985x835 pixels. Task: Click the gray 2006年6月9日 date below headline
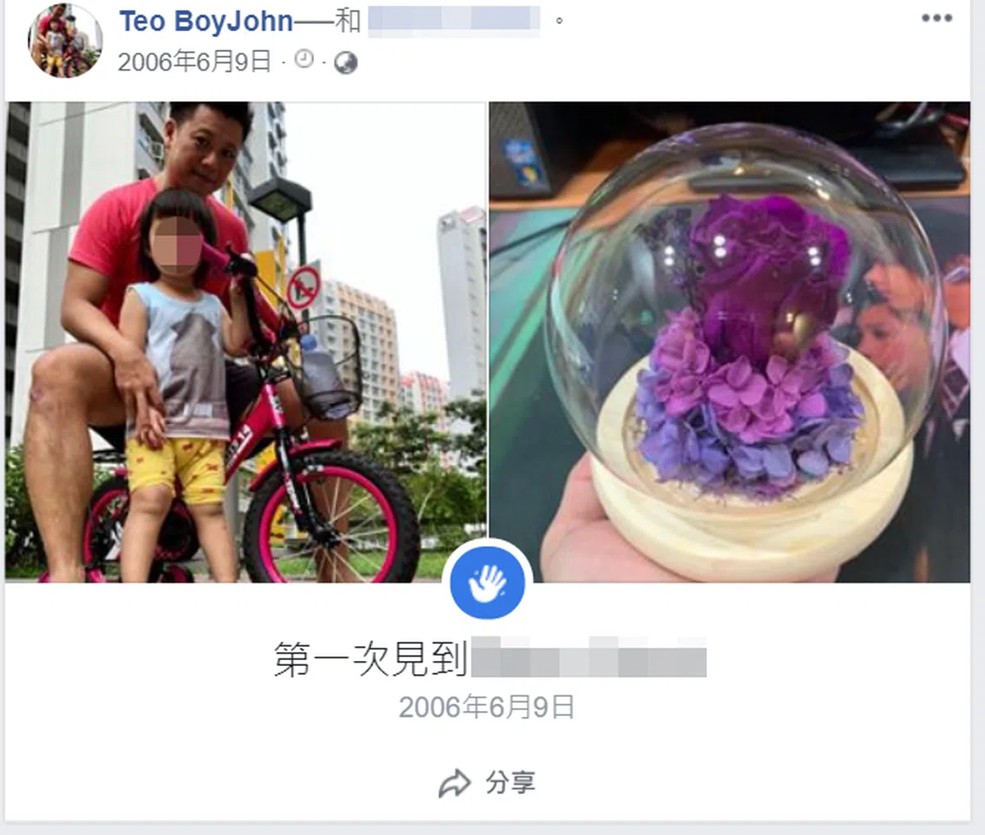487,707
